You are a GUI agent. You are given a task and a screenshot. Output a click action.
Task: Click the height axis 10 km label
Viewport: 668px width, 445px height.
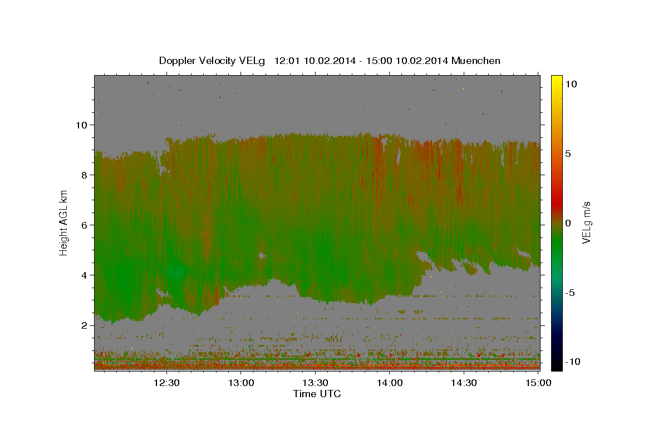[83, 125]
